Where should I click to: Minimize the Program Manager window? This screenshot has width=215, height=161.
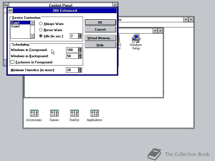(x=186, y=20)
